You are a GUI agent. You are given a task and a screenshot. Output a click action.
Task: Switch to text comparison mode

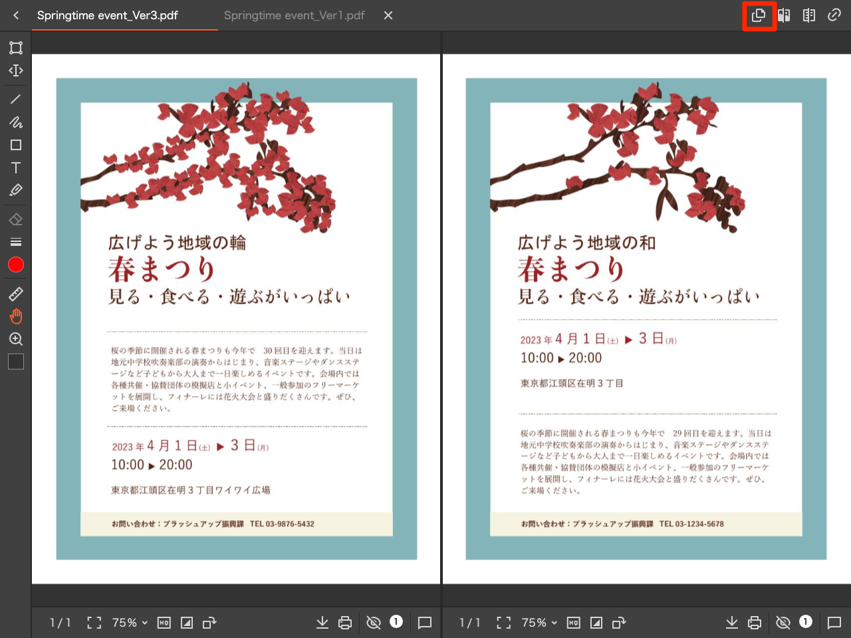(x=809, y=15)
